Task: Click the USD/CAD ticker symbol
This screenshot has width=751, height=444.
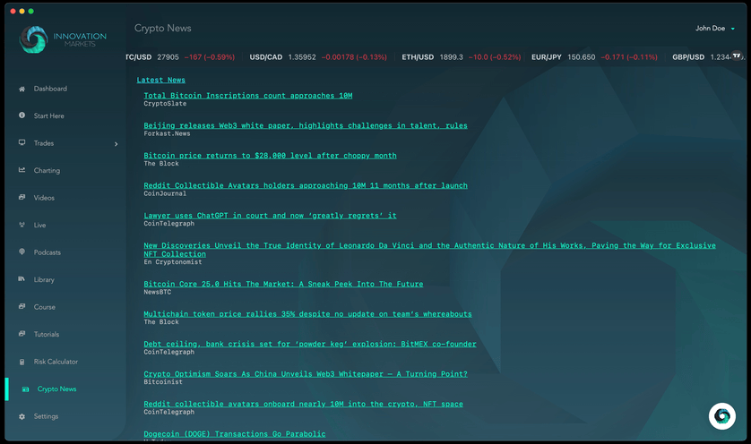Action: (x=266, y=57)
